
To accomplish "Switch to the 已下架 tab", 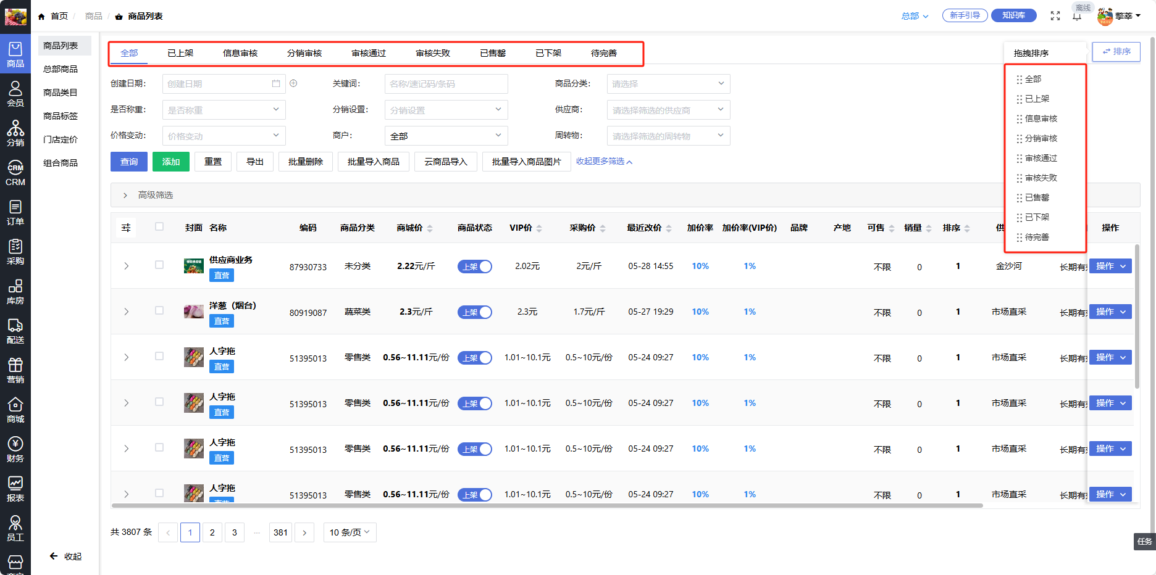I will click(x=548, y=53).
